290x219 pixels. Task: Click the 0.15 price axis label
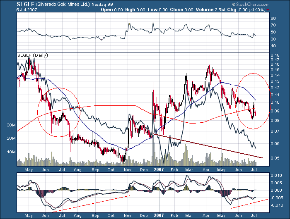tap(275, 70)
